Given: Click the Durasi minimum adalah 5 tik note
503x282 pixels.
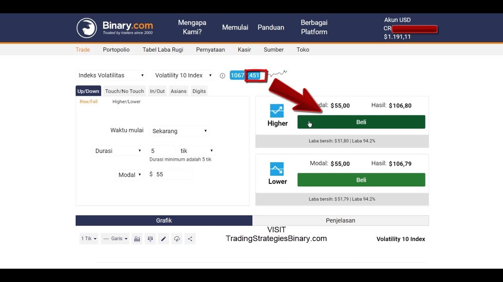Looking at the screenshot, I should [180, 159].
